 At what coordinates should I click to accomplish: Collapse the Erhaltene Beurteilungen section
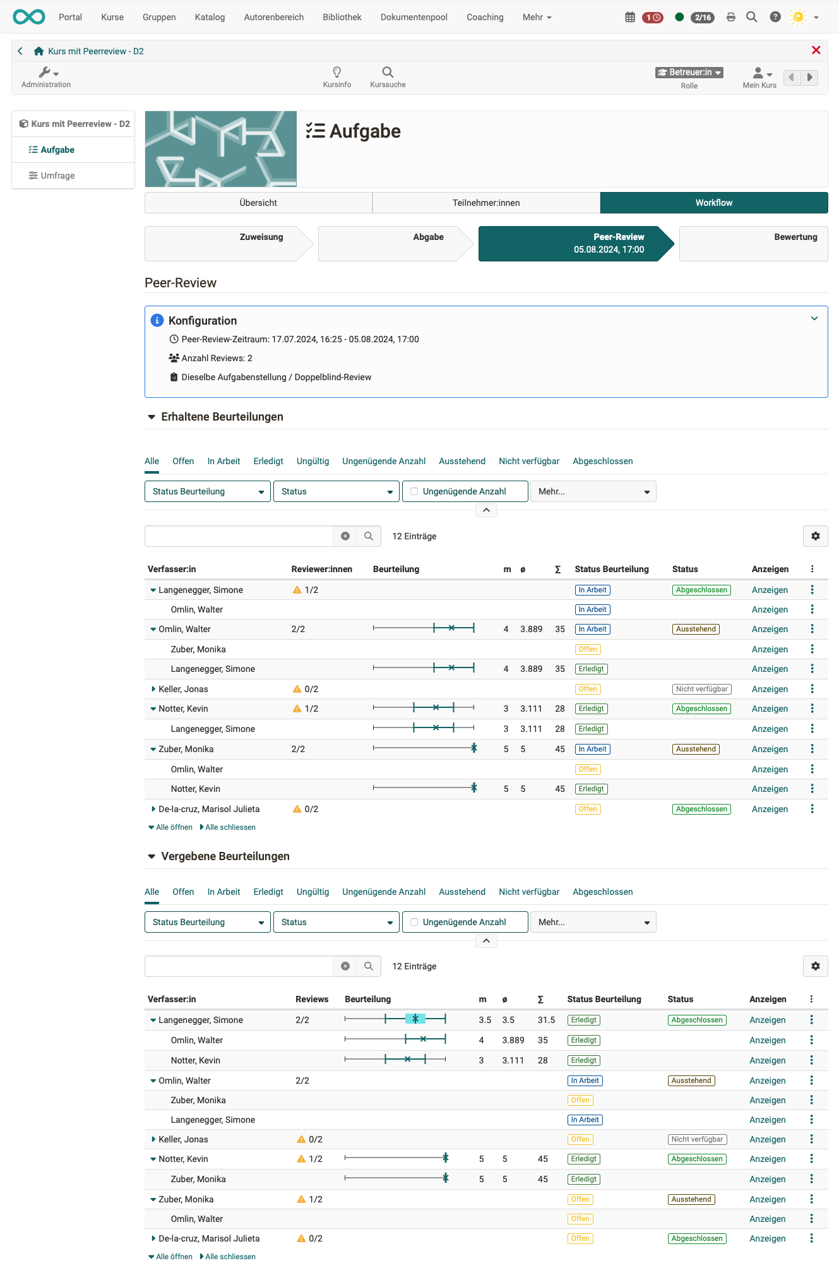pyautogui.click(x=152, y=417)
